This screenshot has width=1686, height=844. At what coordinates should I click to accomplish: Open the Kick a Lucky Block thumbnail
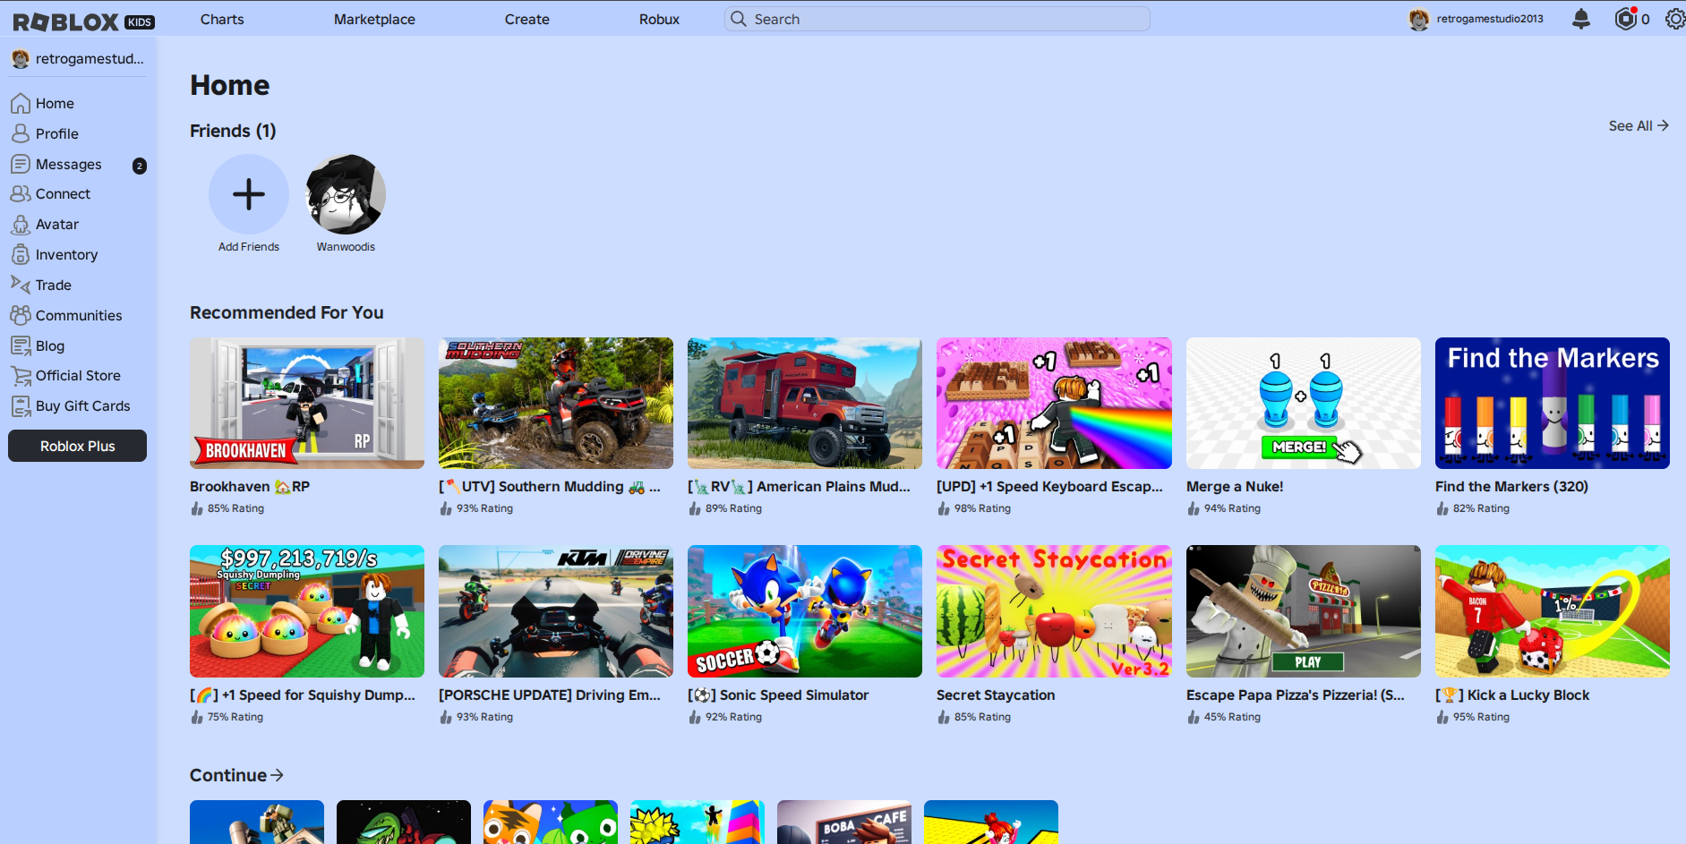pos(1553,611)
